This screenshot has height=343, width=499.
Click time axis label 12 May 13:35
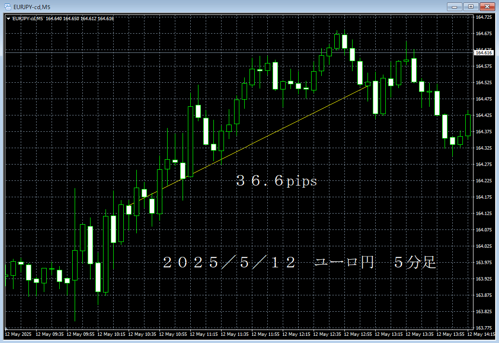pos(420,334)
